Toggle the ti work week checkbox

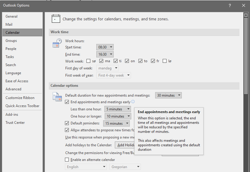pyautogui.click(x=116, y=61)
